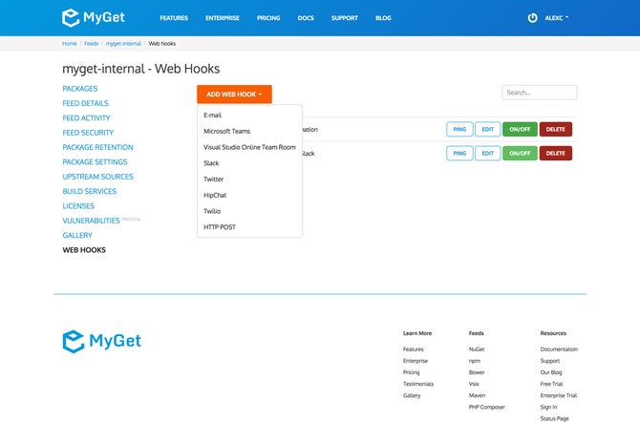The height and width of the screenshot is (422, 640).
Task: Open Build Services page
Action: (x=90, y=191)
